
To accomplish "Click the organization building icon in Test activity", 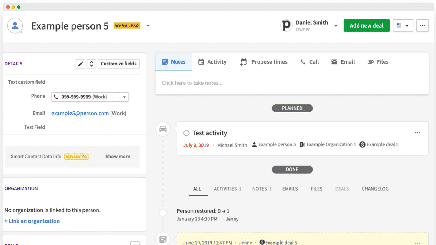I will click(302, 144).
